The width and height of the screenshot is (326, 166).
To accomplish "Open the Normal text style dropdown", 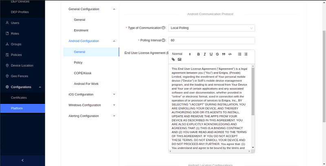I will [x=181, y=54].
